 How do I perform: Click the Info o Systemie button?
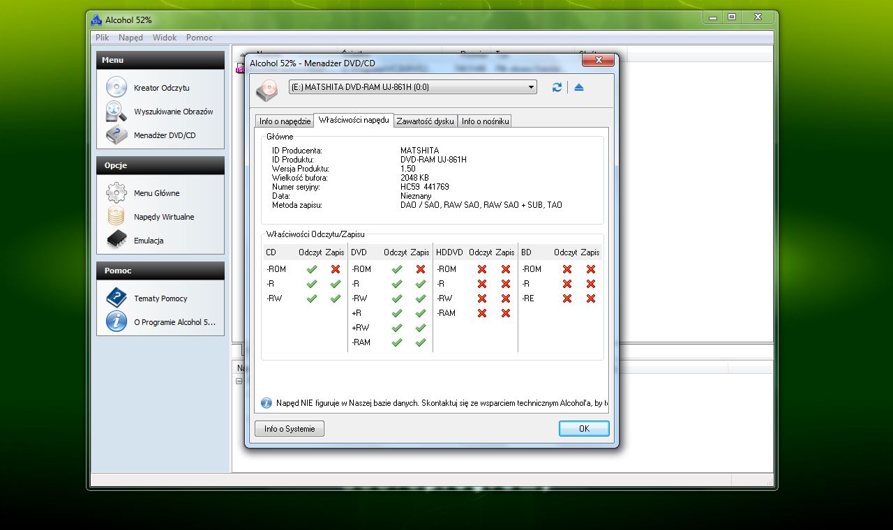click(290, 429)
